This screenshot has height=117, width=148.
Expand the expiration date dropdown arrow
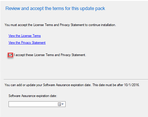coord(62,104)
